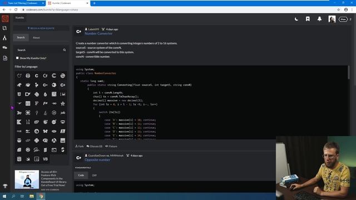The image size is (356, 200).
Task: Filter by BF brain language icon
Action: coord(28,76)
